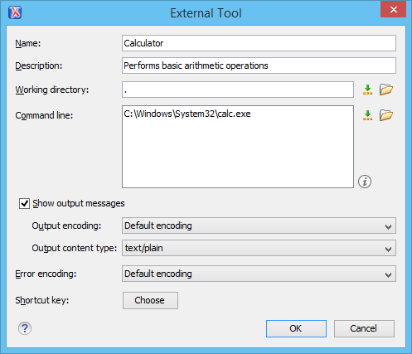Open the Output content type dropdown

(259, 248)
